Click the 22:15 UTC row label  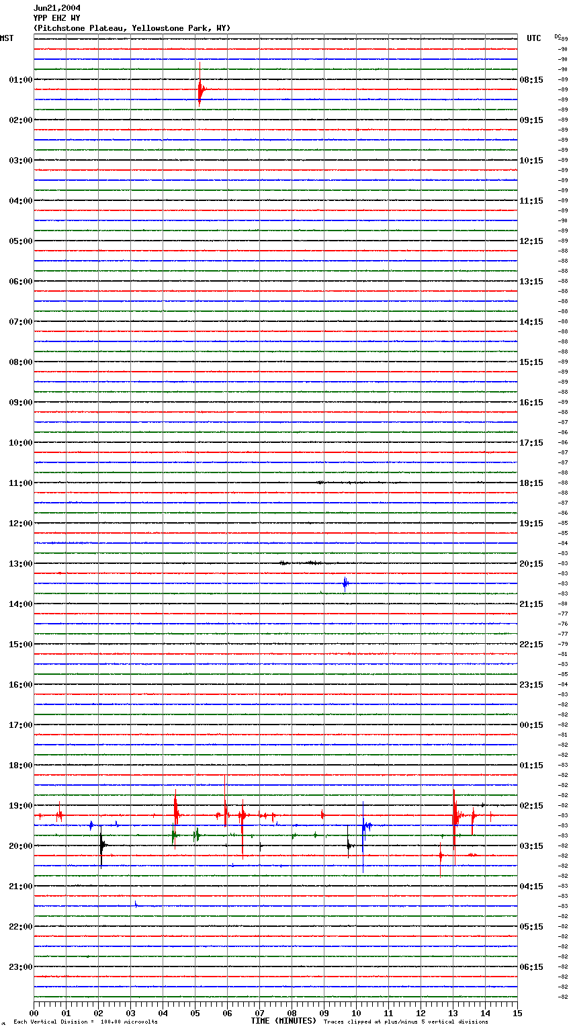click(531, 645)
